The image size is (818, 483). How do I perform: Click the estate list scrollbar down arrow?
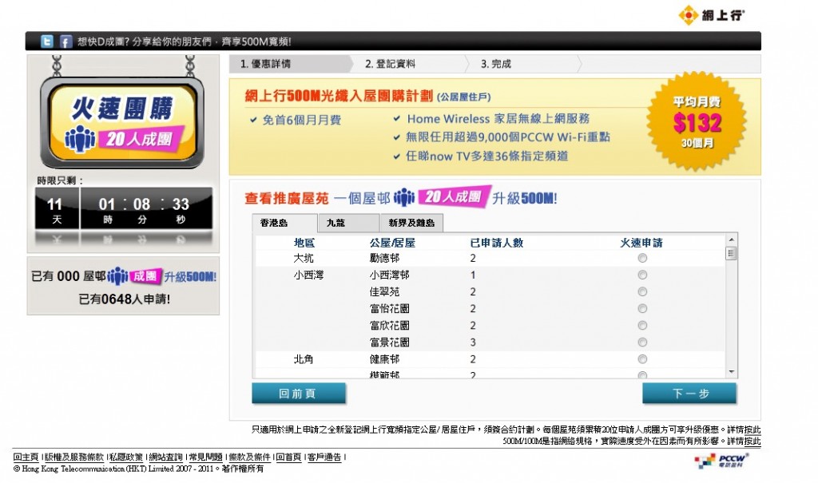[732, 372]
